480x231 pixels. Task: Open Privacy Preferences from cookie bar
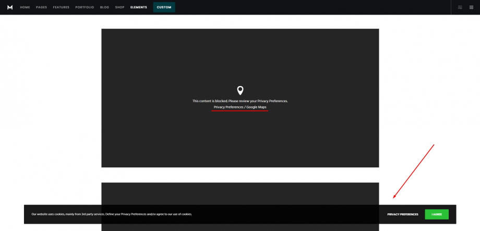[402, 214]
